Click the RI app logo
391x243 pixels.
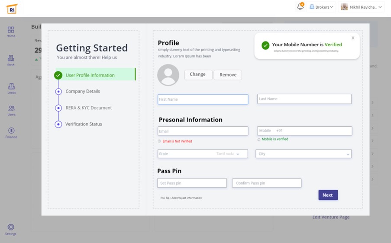click(x=12, y=8)
